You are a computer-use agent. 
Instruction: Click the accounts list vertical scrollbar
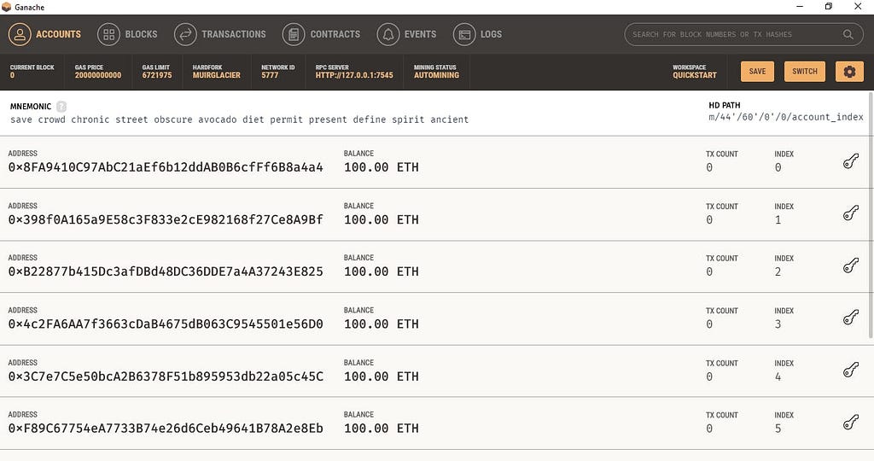(x=871, y=214)
